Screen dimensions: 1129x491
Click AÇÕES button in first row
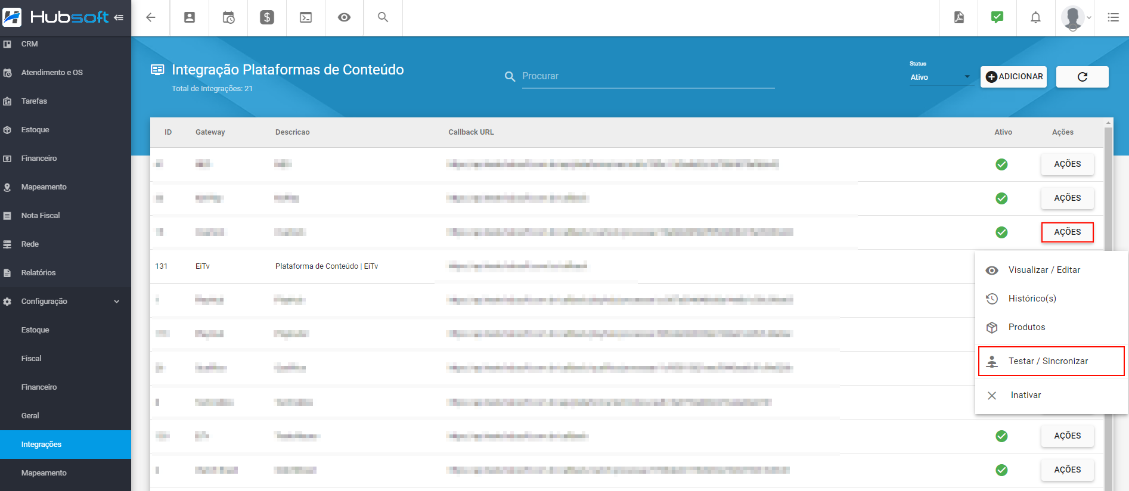pos(1068,164)
